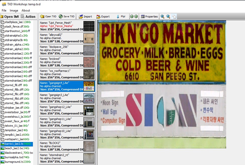
Task: Select burnsground.txd file
Action: (17, 162)
